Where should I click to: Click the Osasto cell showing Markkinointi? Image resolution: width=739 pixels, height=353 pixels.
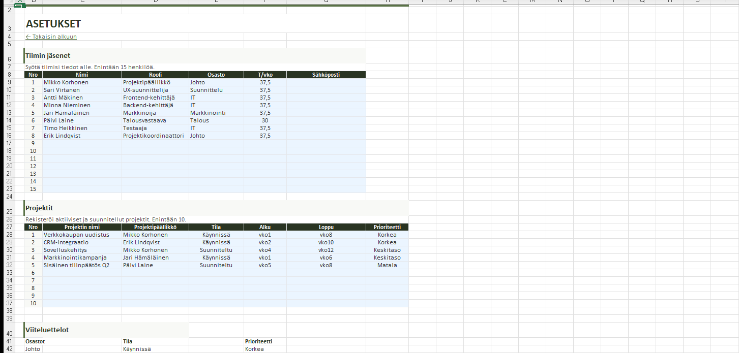pos(208,113)
